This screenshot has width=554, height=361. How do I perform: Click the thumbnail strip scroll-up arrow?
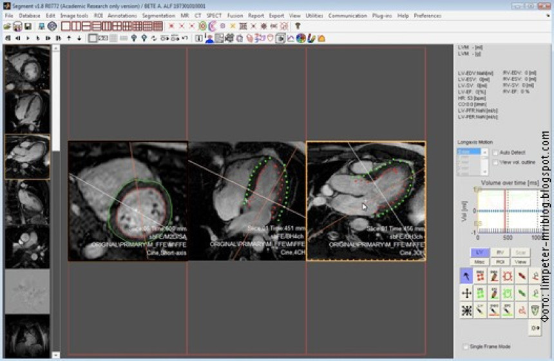coord(56,48)
